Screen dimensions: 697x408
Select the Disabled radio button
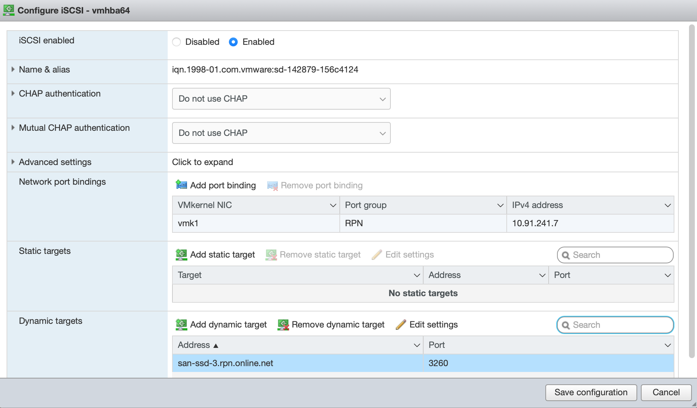[x=176, y=42]
